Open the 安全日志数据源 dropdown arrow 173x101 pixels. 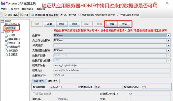(x=168, y=40)
